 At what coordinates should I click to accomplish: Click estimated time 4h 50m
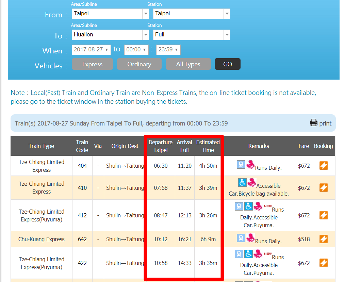(x=208, y=166)
